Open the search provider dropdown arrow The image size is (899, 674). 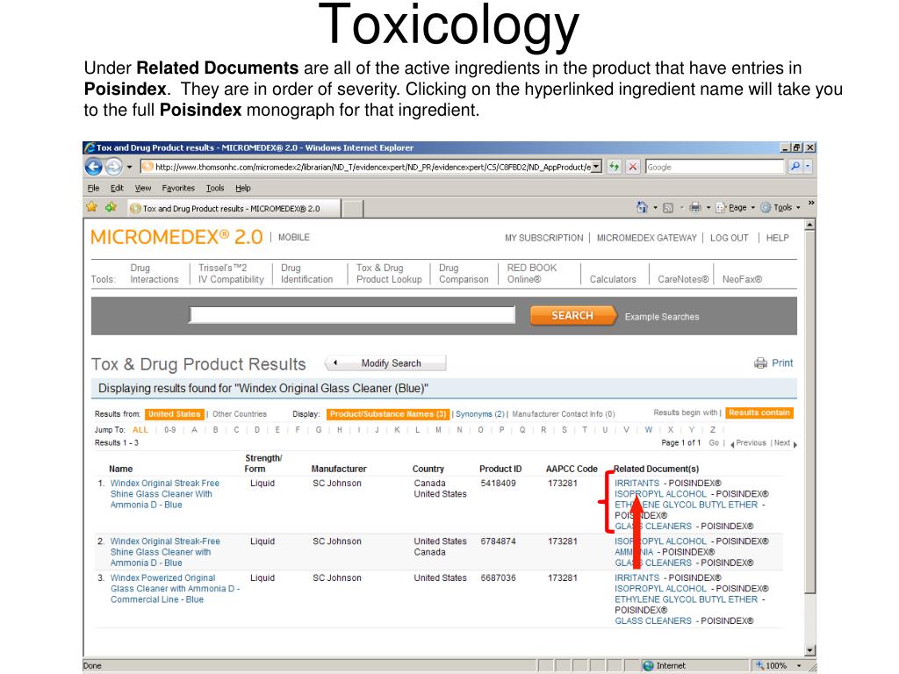(808, 167)
